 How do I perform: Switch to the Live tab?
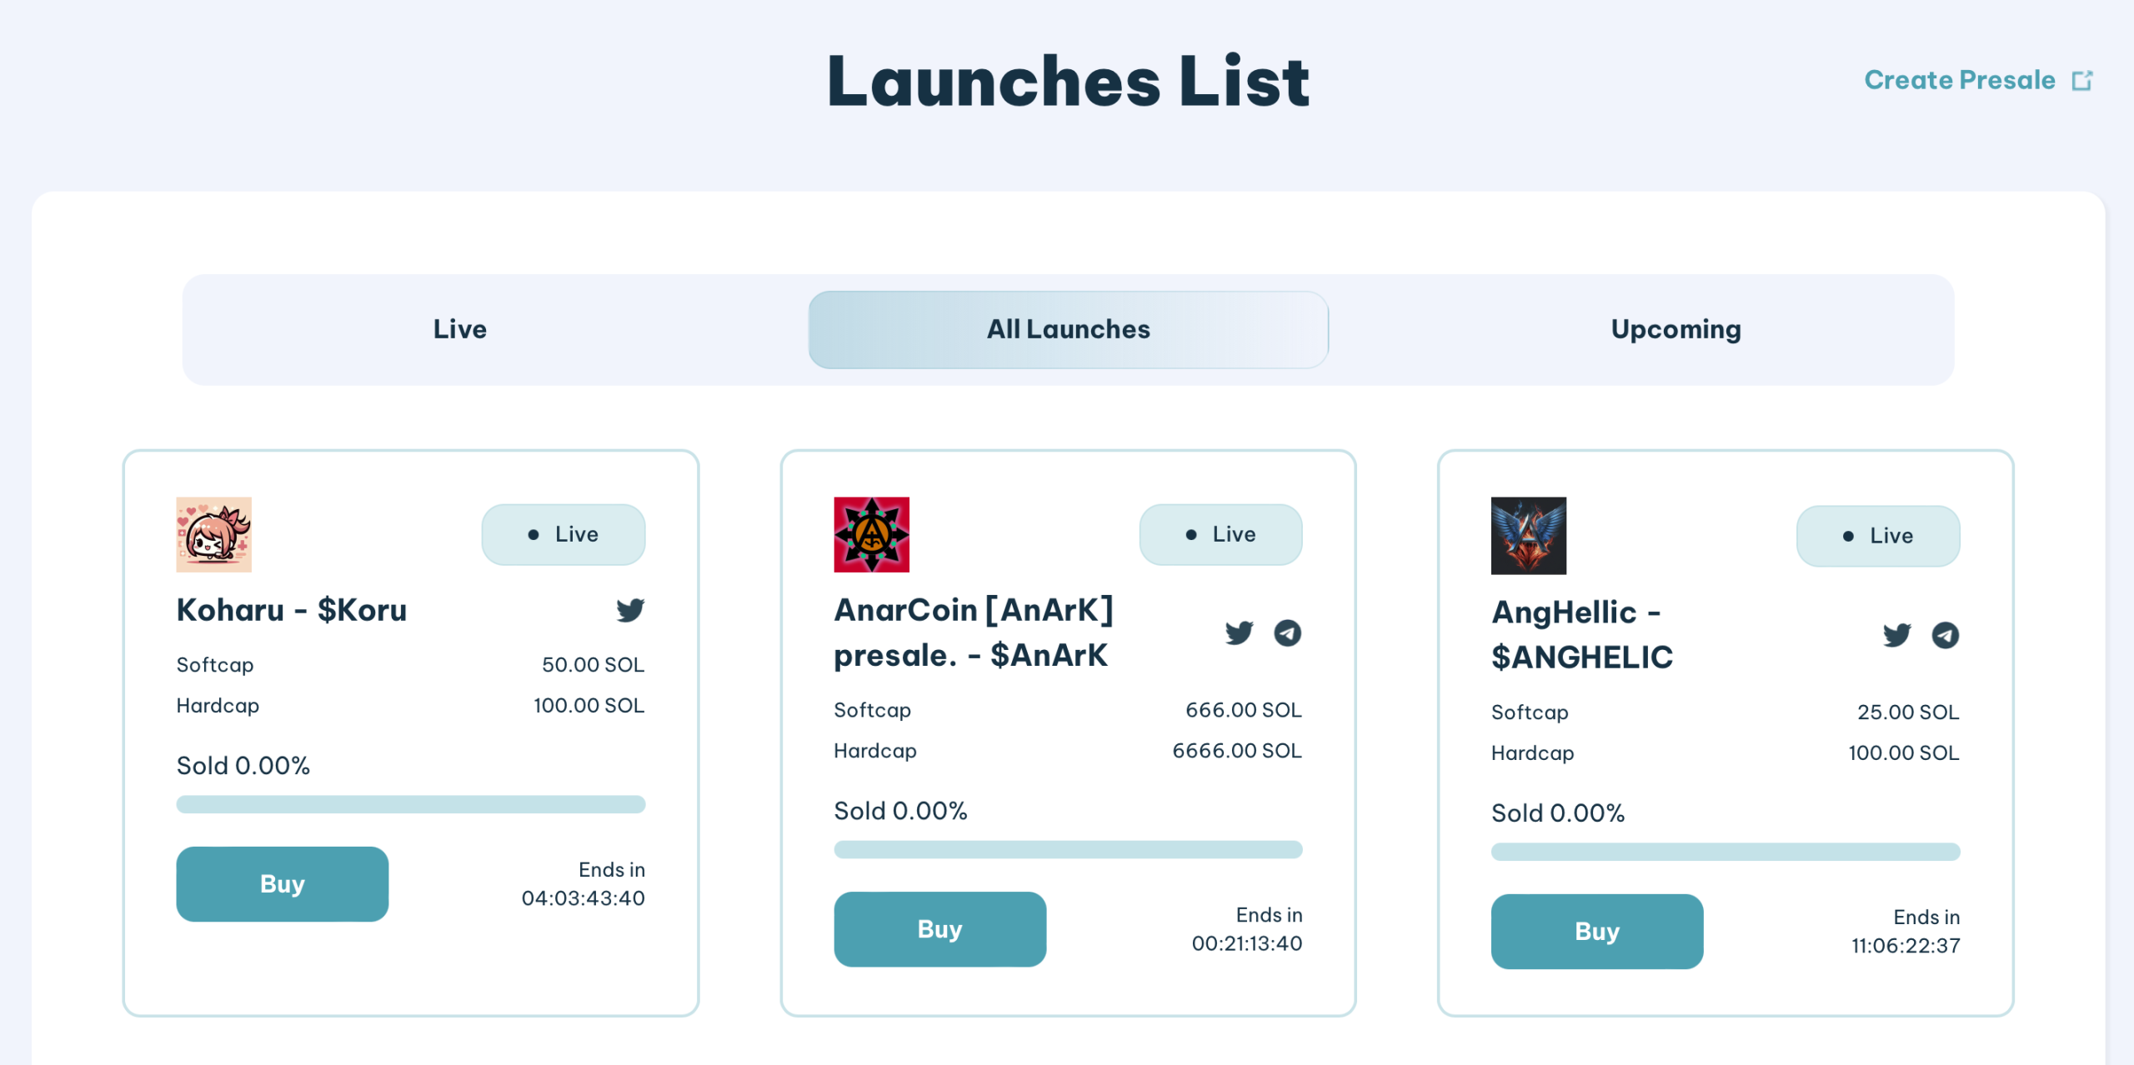458,327
